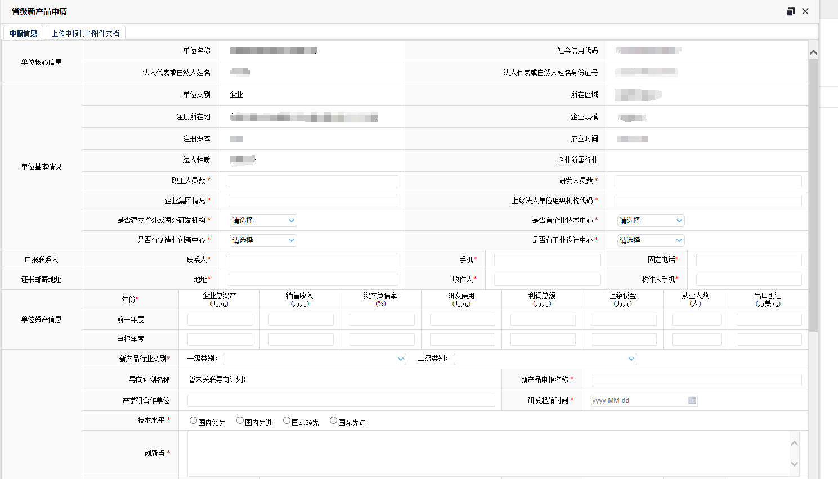Click 前一年度 研发费用 input
This screenshot has width=838, height=479.
(x=463, y=320)
